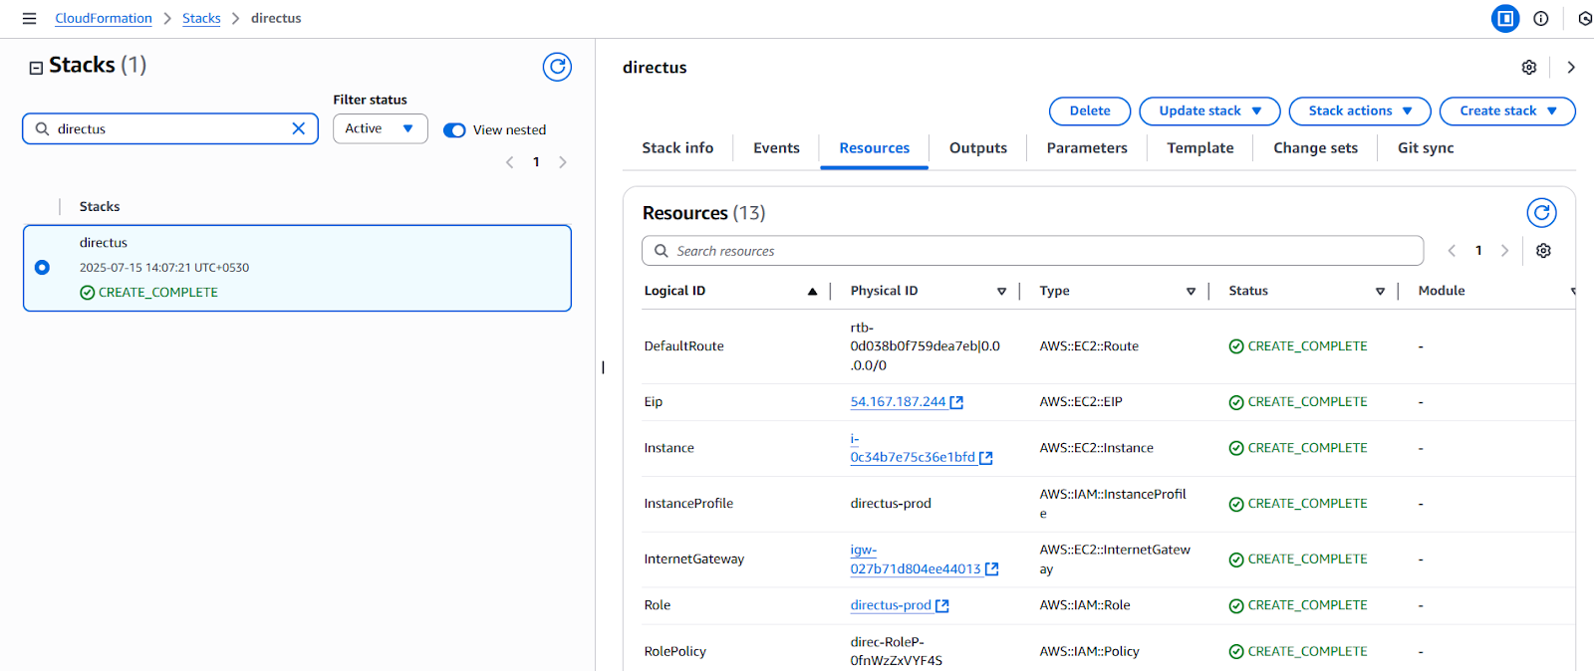Click CREATE_COMPLETE status of directus stack

click(148, 293)
